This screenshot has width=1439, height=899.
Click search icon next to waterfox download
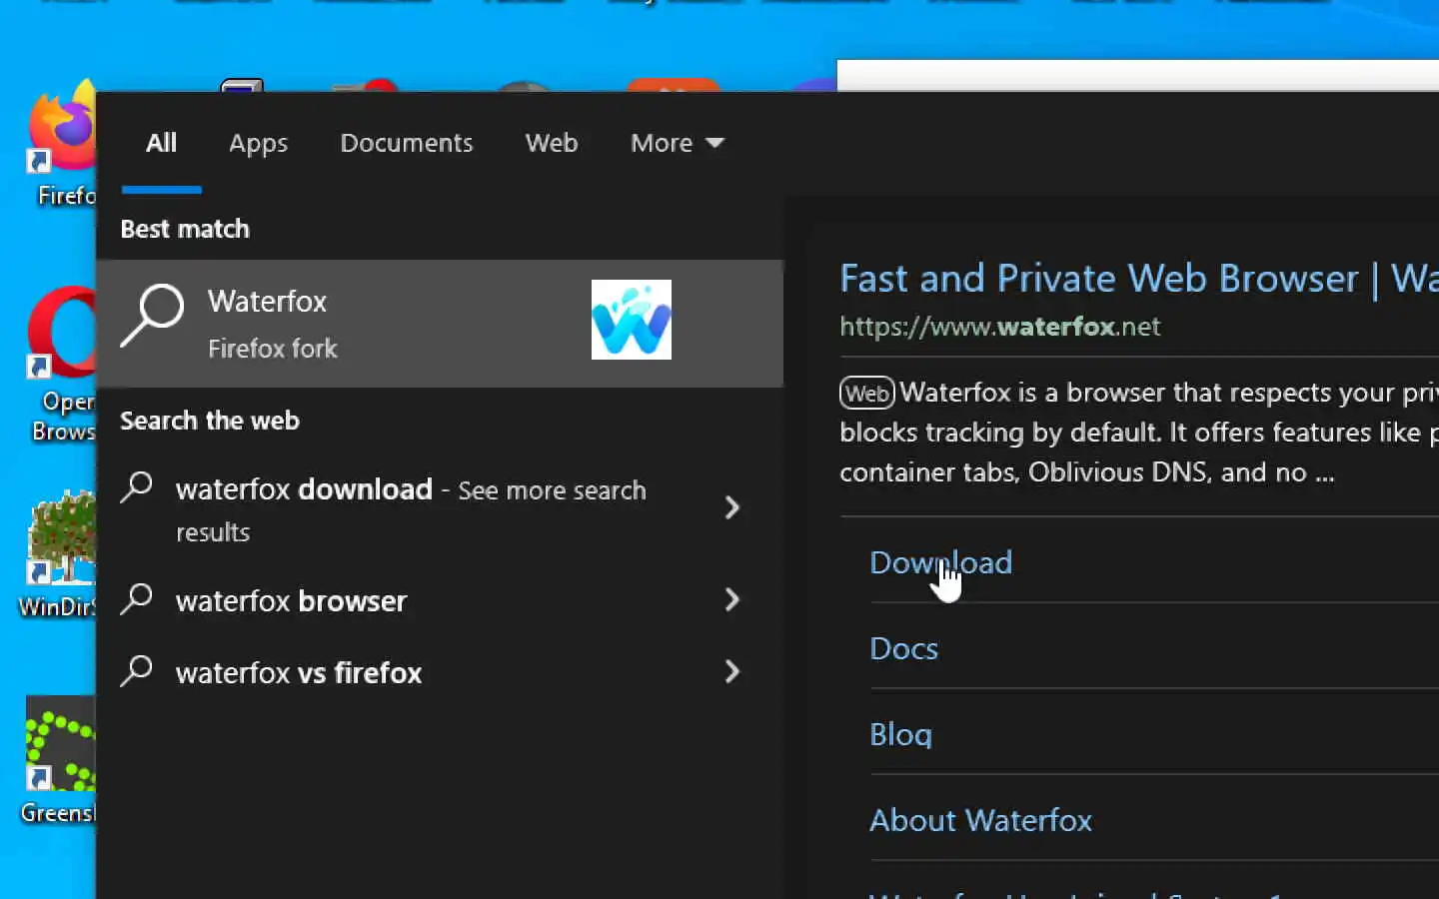point(136,487)
